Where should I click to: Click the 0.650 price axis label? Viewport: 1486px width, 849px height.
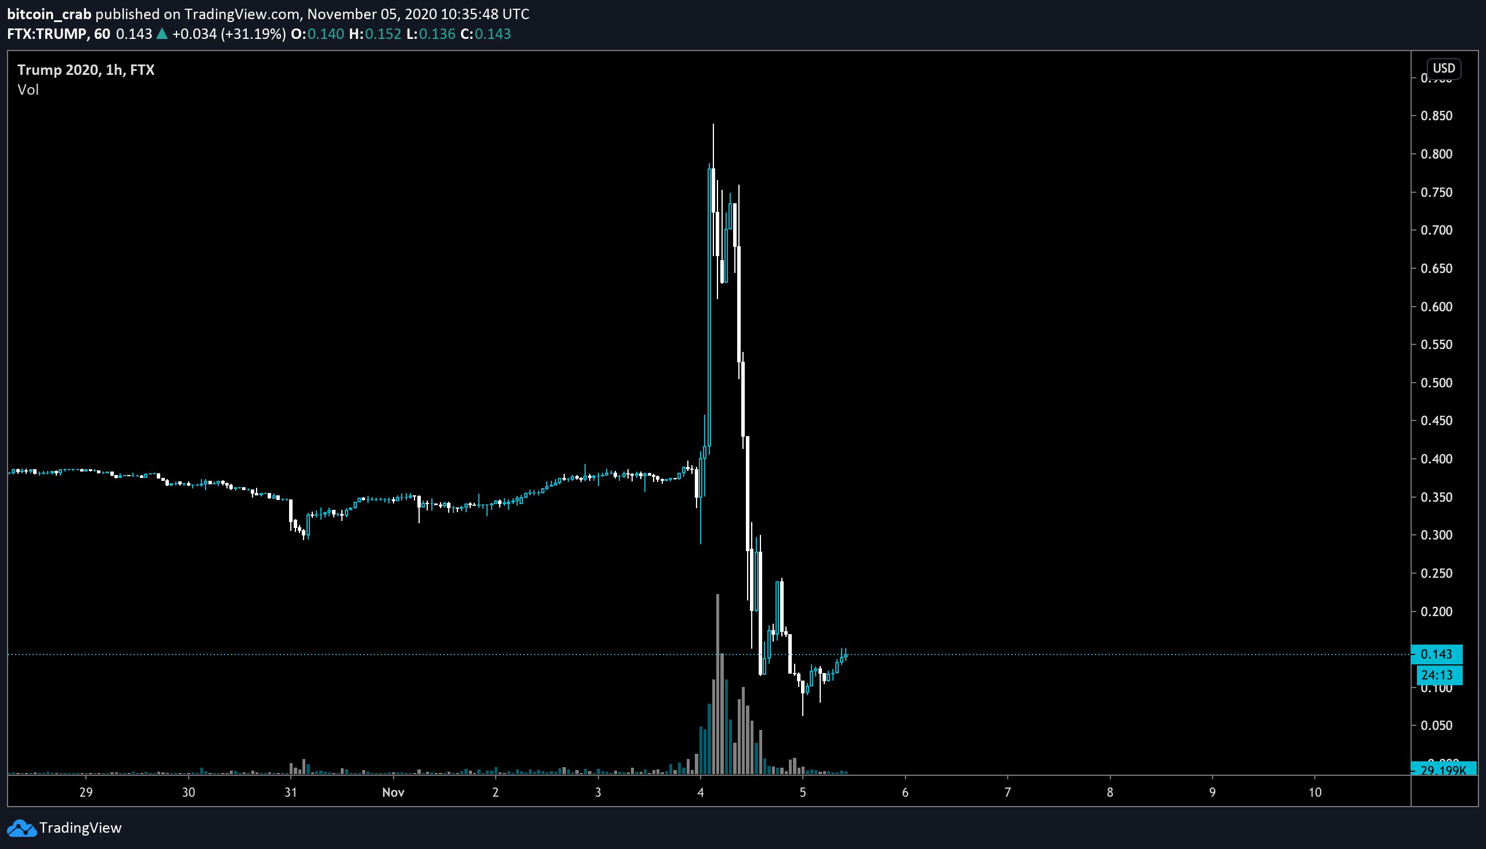(1437, 269)
